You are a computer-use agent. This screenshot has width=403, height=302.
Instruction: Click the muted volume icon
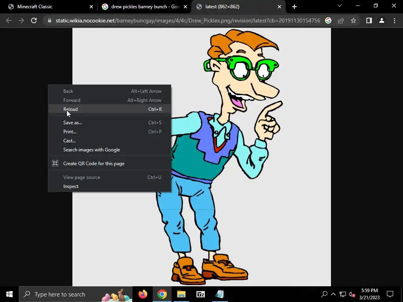352,294
